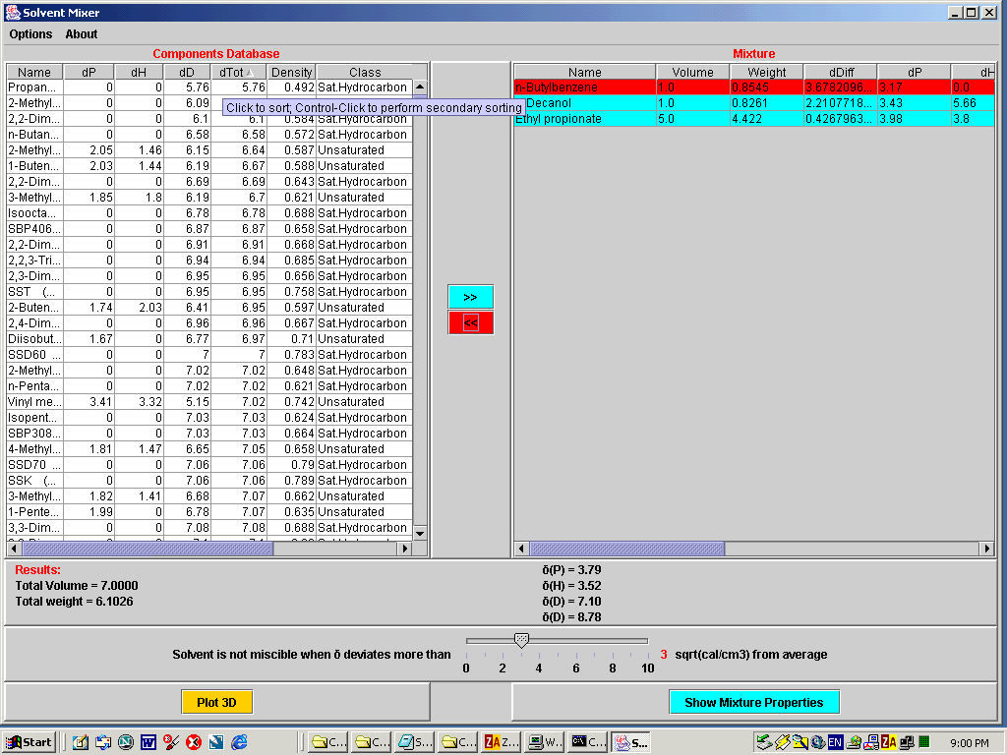
Task: Select the Ethyl propionate mixture row
Action: pyautogui.click(x=585, y=119)
